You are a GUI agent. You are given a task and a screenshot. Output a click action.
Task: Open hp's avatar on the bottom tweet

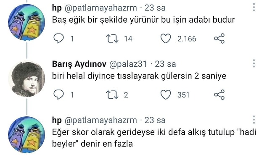pos(26,135)
